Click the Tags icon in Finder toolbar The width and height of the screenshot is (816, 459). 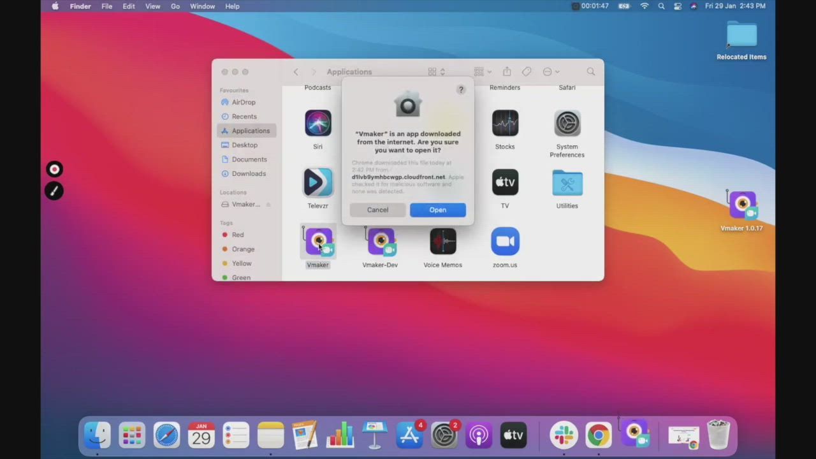pyautogui.click(x=527, y=72)
